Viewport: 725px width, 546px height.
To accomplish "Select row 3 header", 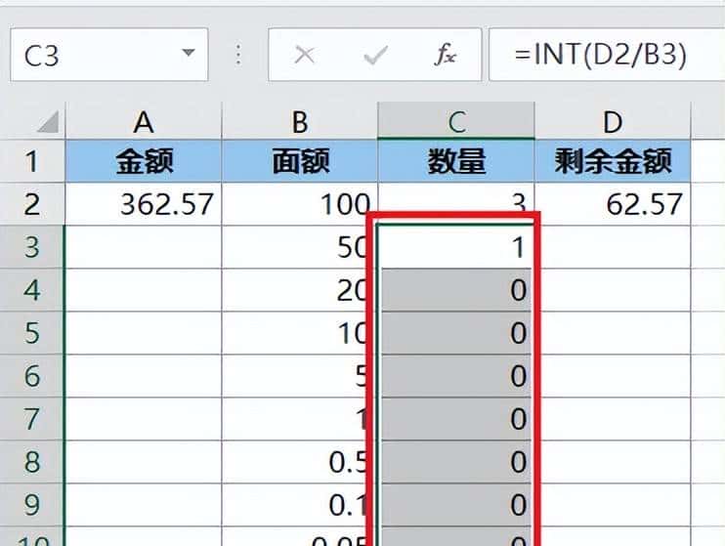I will [32, 247].
